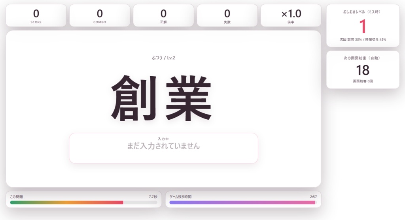Click the おしおきレベル（ミス時）heading
405x220 pixels.
click(x=363, y=12)
